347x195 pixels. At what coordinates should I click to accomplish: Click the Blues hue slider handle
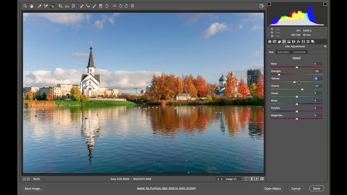(x=297, y=104)
